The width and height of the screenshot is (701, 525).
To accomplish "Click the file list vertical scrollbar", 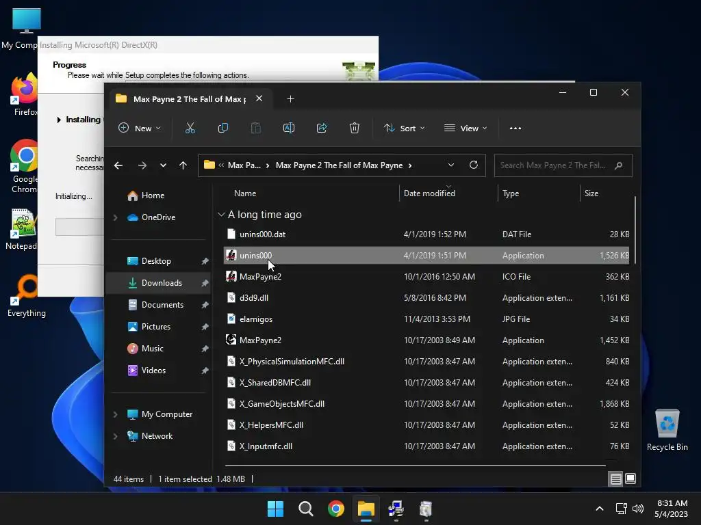I will click(635, 230).
